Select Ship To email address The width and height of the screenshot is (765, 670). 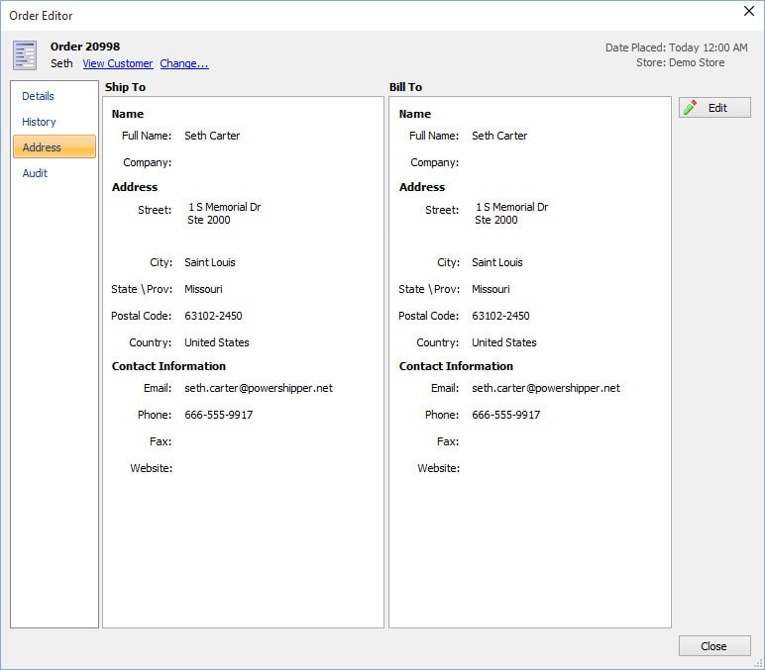tap(259, 388)
